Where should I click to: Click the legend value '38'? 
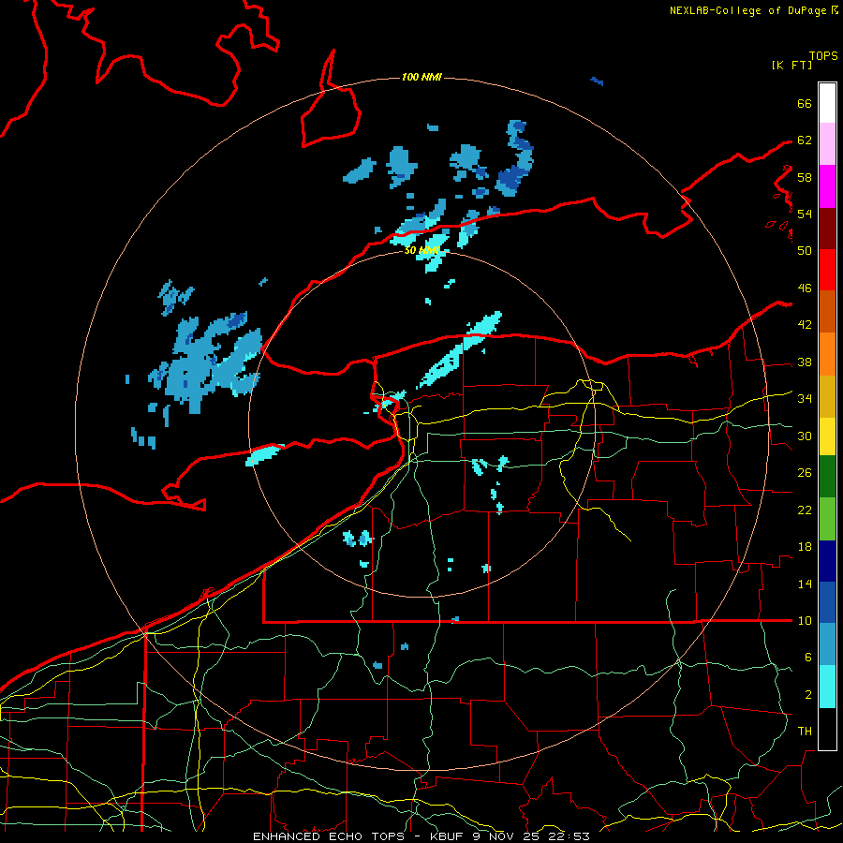pos(805,362)
